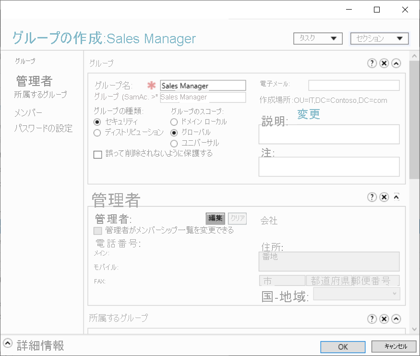Remove the 所属するグループ section with its X icon
Screen dimensions: 420x356
(x=384, y=319)
